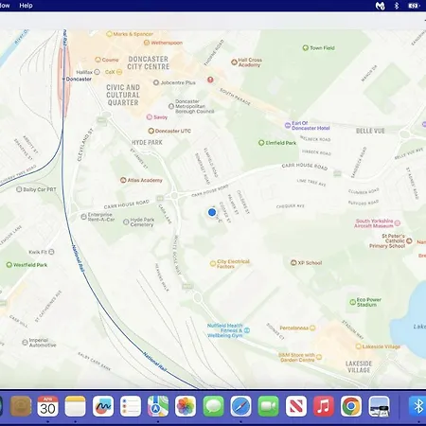This screenshot has width=426, height=426.
Task: Open Music from the Dock
Action: 324,406
